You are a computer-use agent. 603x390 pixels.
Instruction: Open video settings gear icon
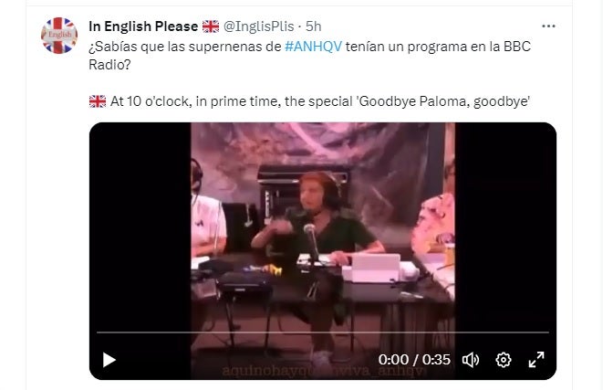pyautogui.click(x=504, y=360)
